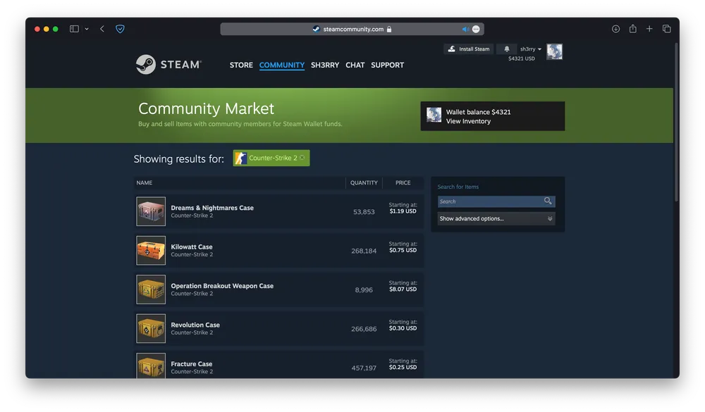Expand Show advanced options
The height and width of the screenshot is (412, 705).
click(x=496, y=219)
